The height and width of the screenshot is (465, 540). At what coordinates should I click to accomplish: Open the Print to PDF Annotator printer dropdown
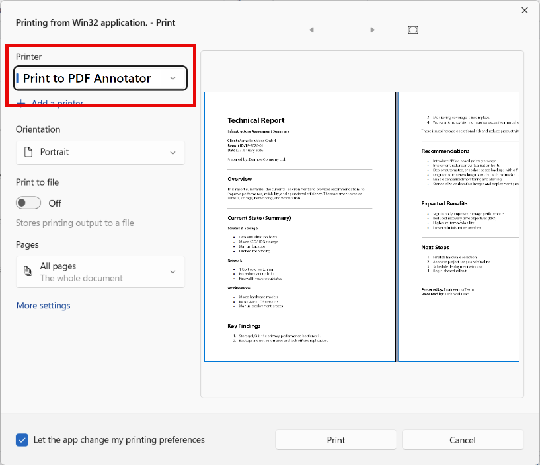[173, 77]
